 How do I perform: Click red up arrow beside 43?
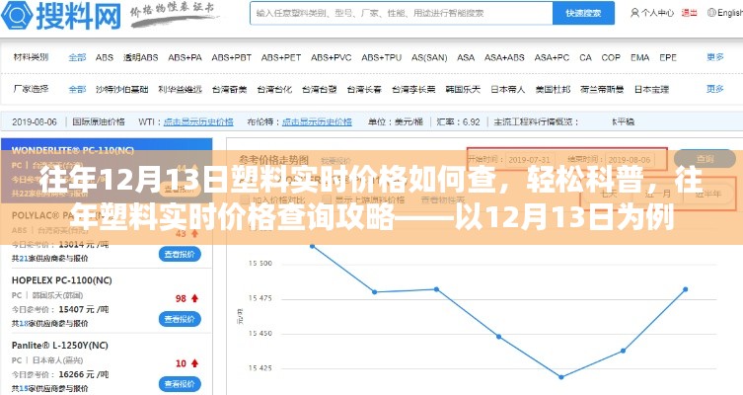pyautogui.click(x=194, y=233)
